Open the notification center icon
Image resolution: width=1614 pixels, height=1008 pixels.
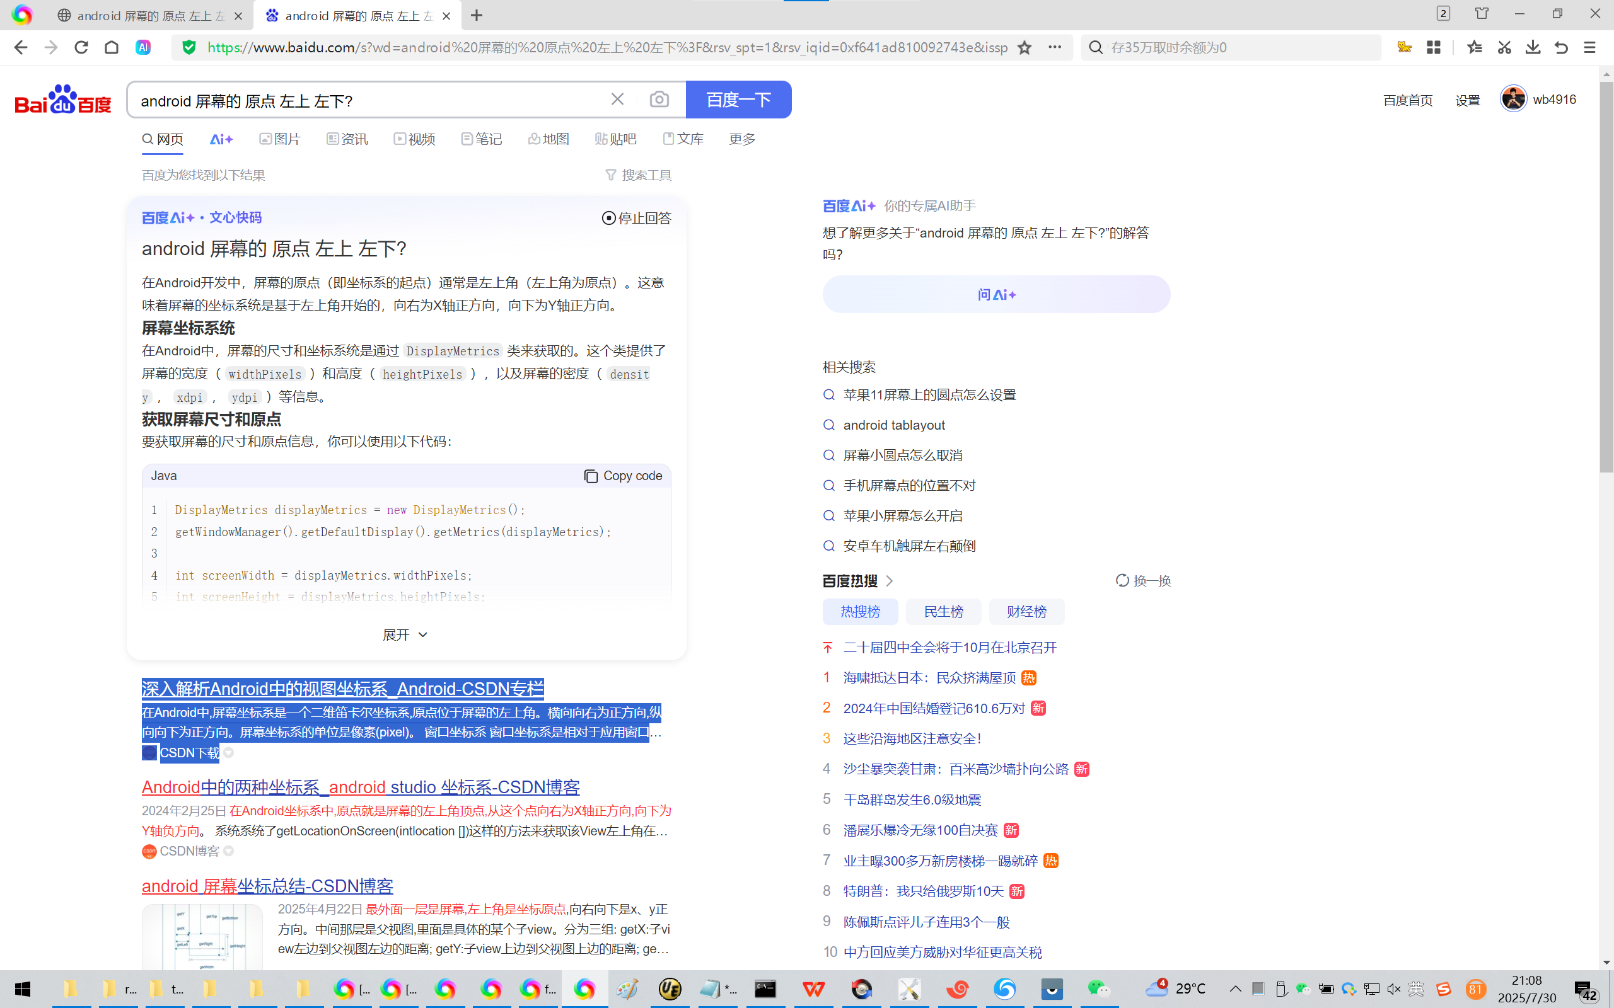(1586, 990)
